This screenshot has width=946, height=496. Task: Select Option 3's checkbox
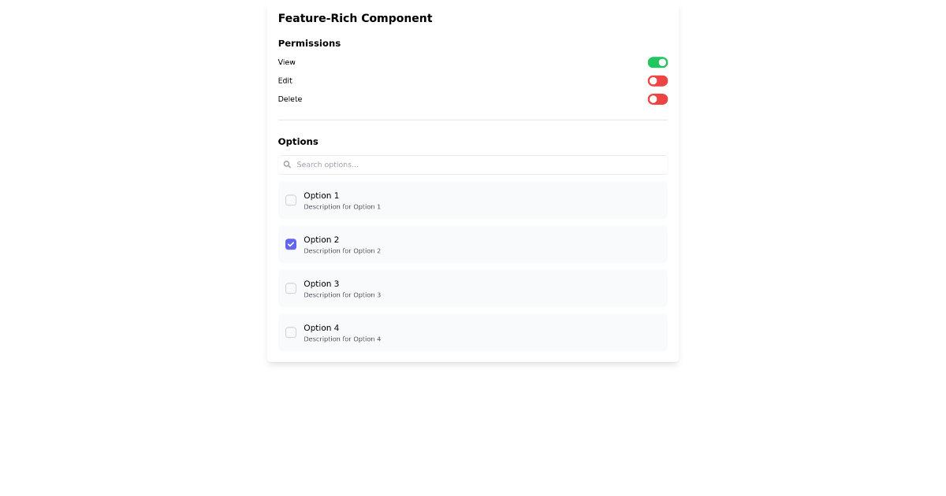pos(291,288)
